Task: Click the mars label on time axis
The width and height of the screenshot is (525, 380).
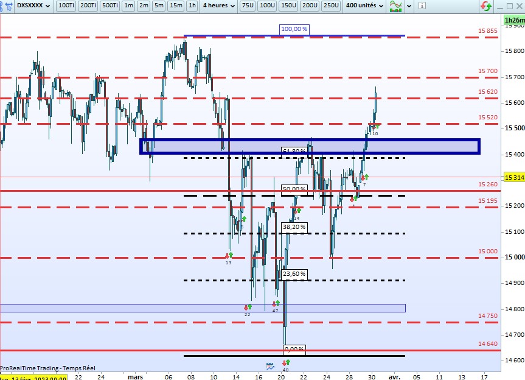Action: point(135,377)
